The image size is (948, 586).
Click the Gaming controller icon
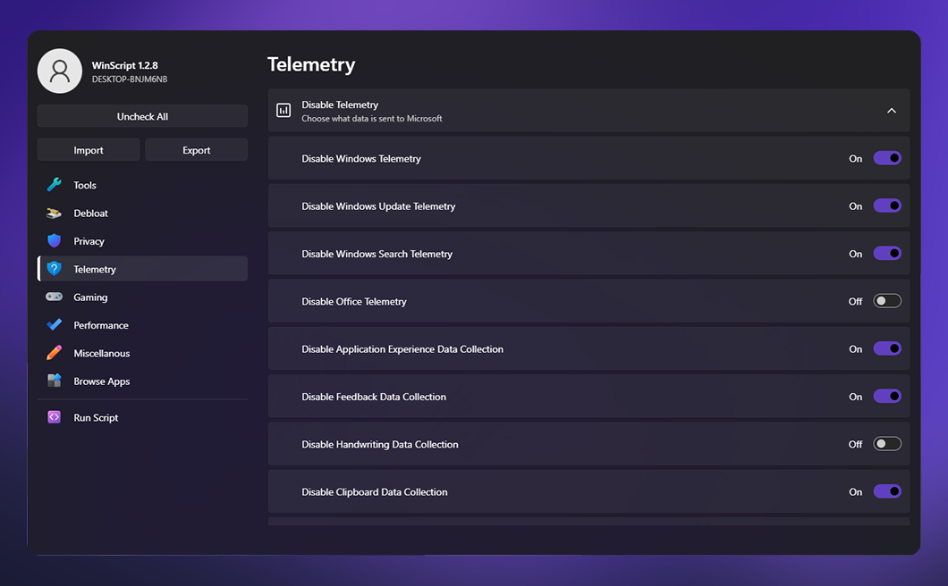[55, 297]
